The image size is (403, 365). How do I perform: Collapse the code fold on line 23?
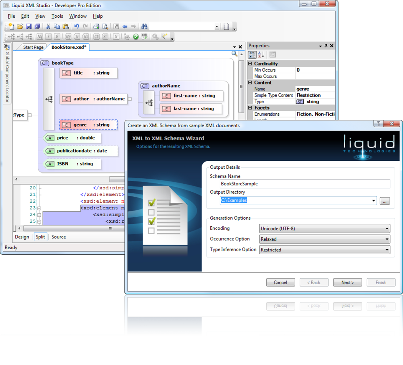coord(39,208)
